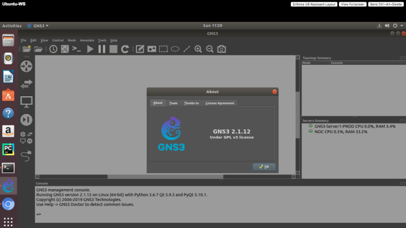Click the console prompt input line
The height and width of the screenshot is (228, 406).
click(x=220, y=214)
